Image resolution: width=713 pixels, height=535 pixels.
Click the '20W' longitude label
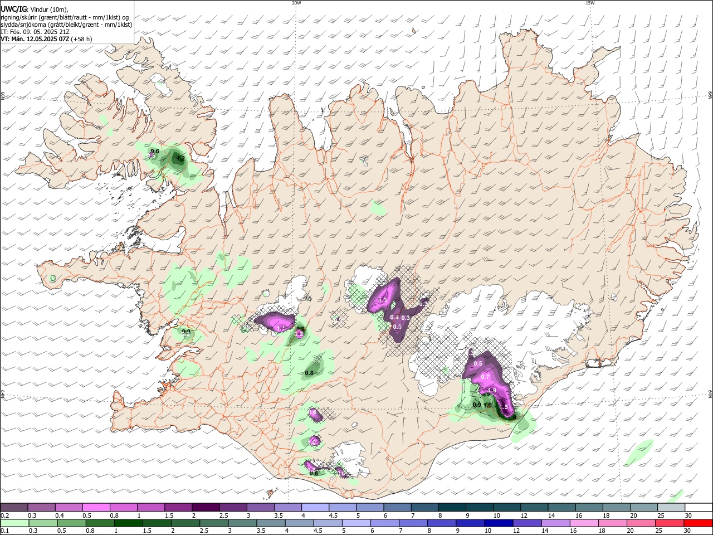coord(296,3)
